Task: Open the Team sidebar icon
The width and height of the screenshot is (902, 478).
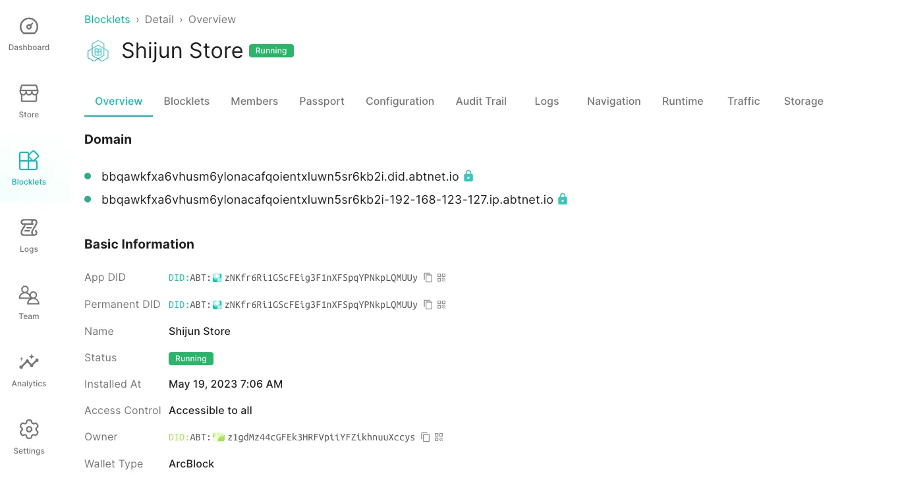Action: click(x=29, y=295)
